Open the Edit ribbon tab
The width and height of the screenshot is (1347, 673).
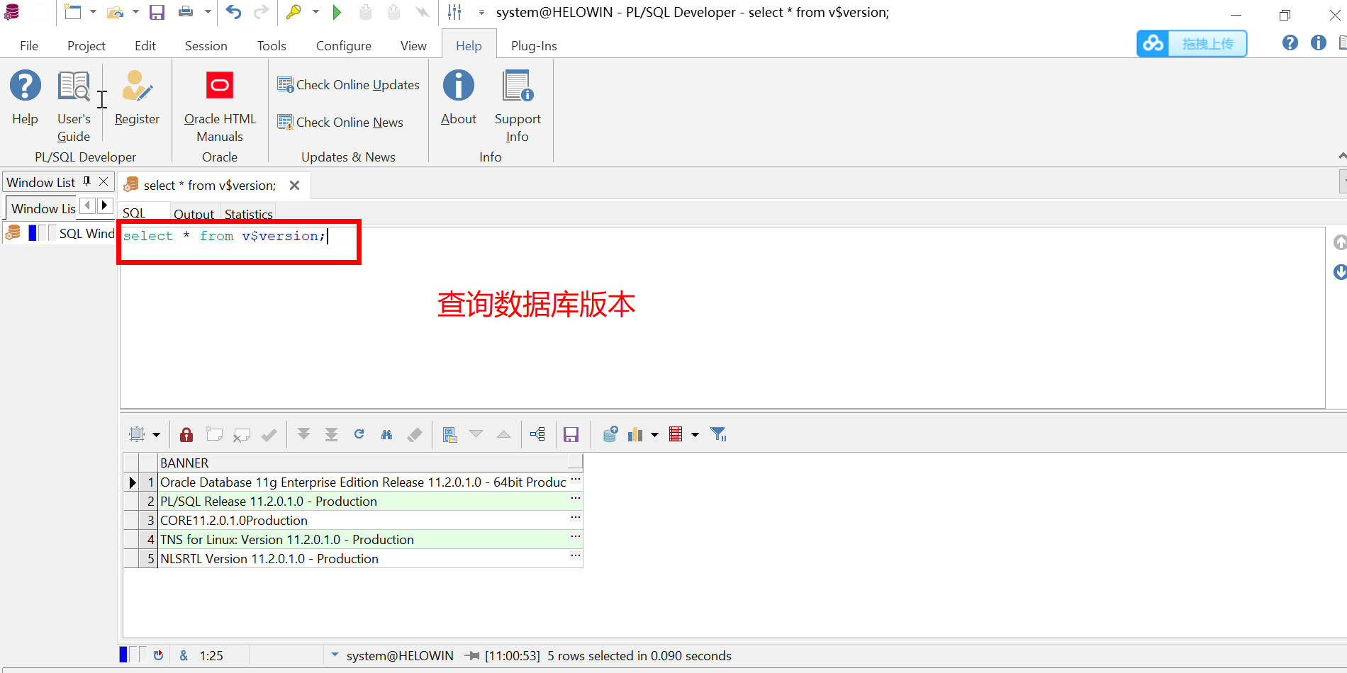pyautogui.click(x=145, y=46)
